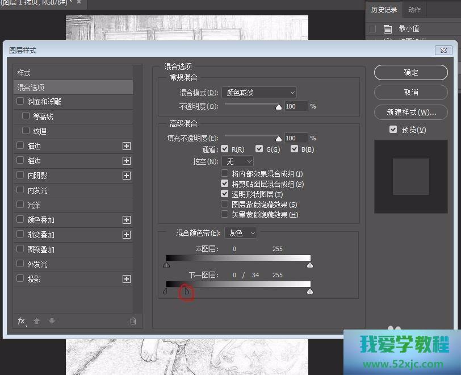Click the plus icon next to 颜色叠加
This screenshot has width=461, height=375.
127,220
